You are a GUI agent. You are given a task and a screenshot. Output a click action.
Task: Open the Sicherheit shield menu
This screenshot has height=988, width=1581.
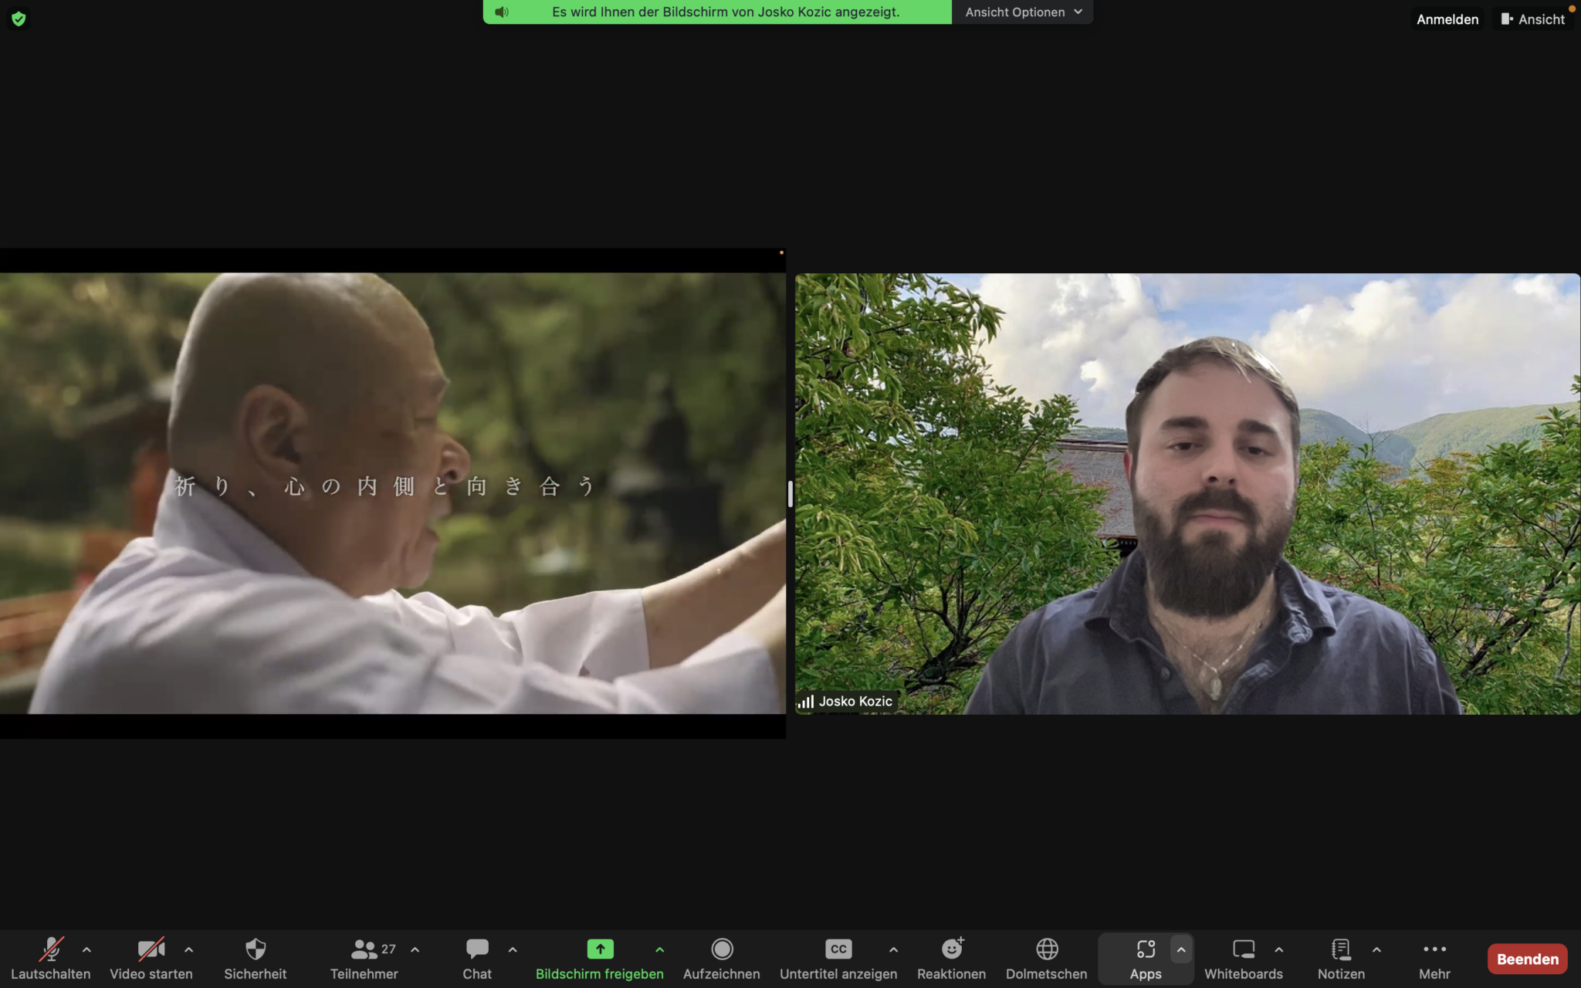pos(256,958)
